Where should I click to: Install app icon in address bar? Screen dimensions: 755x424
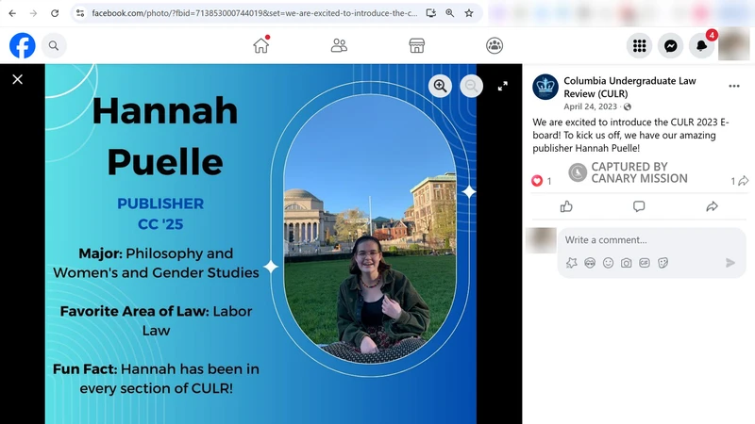coord(431,13)
